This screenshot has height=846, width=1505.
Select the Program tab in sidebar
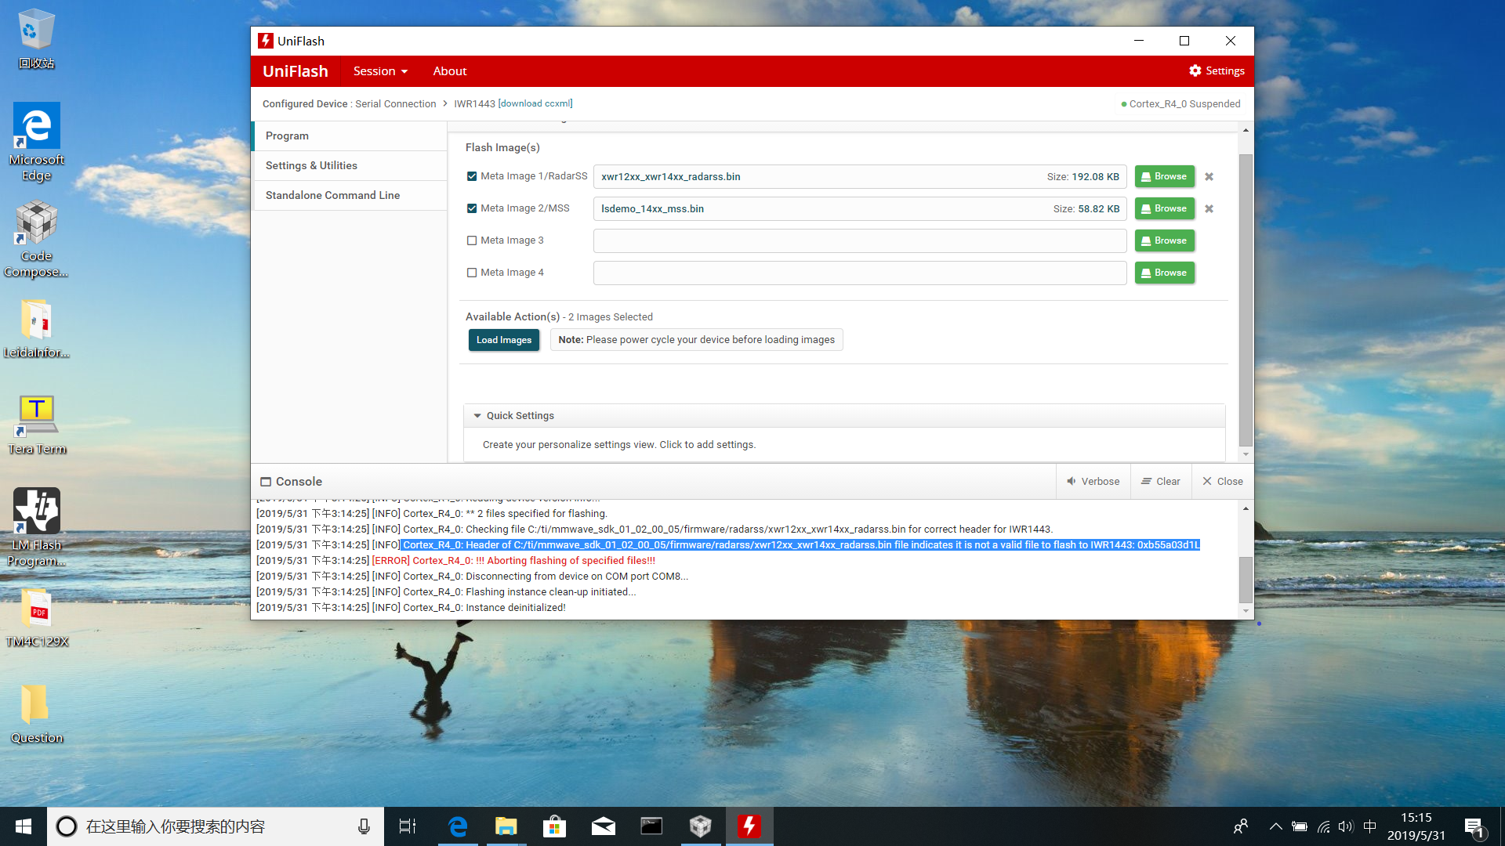point(350,136)
